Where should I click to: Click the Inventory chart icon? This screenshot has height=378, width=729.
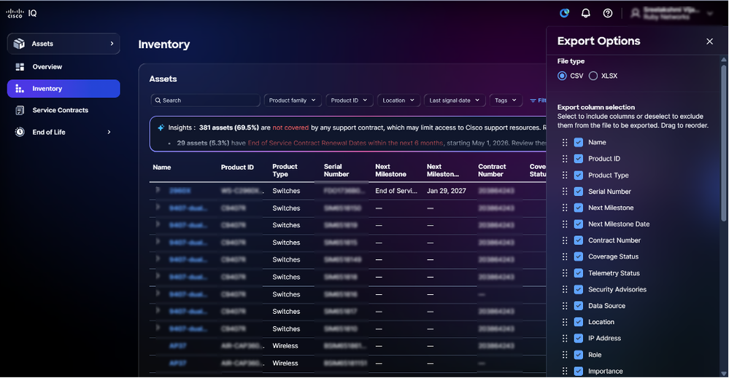[20, 89]
